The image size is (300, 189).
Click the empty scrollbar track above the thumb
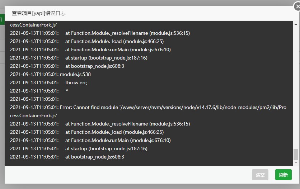pyautogui.click(x=296, y=88)
